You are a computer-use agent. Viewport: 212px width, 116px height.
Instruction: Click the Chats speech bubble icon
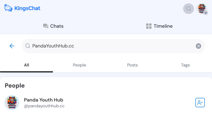(46, 26)
